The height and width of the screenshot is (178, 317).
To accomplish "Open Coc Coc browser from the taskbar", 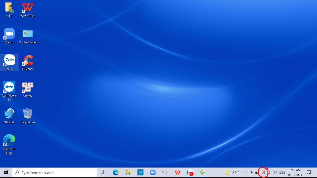I will point(202,172).
